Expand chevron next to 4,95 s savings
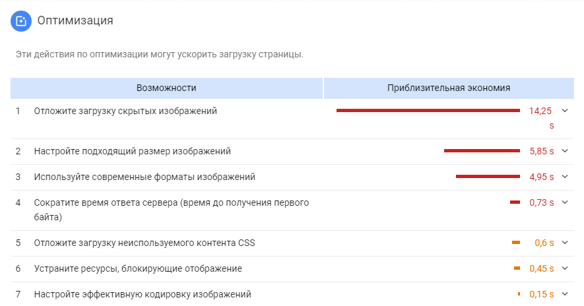This screenshot has height=306, width=584. (564, 177)
